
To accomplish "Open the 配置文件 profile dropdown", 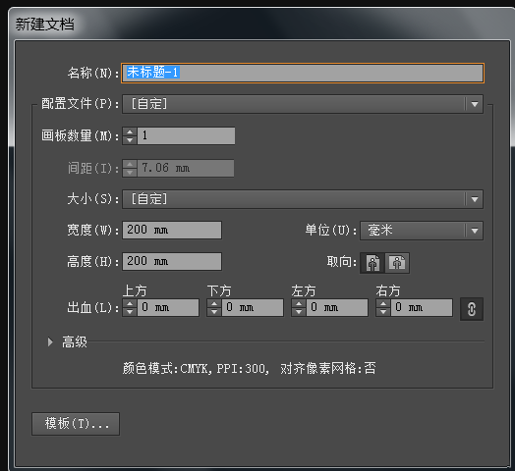I will point(303,104).
